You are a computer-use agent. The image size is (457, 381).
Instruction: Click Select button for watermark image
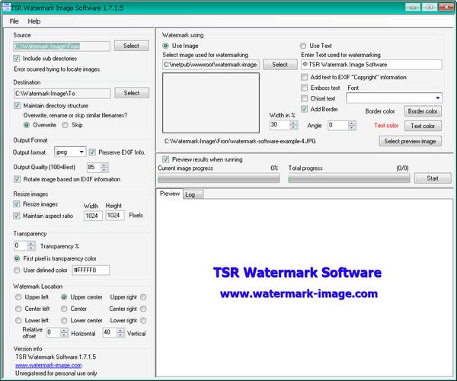point(280,65)
